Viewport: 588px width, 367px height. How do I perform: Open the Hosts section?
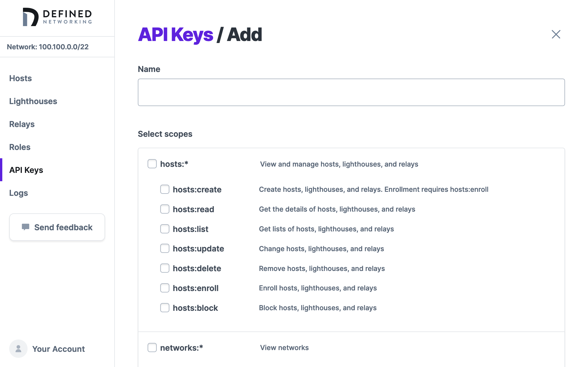[20, 78]
